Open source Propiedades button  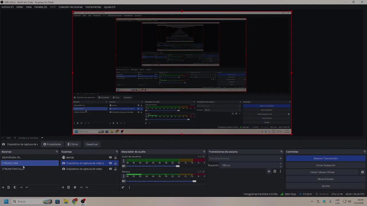52,144
